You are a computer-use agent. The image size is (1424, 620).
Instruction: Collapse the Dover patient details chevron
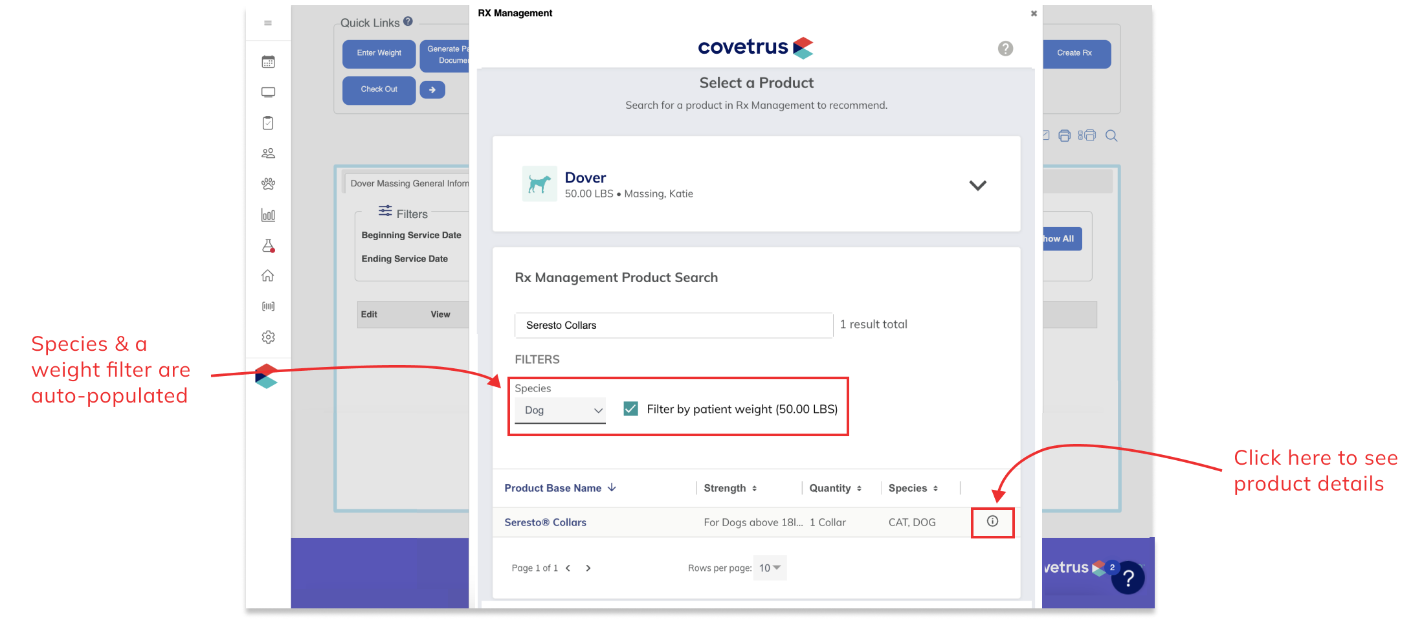point(977,185)
